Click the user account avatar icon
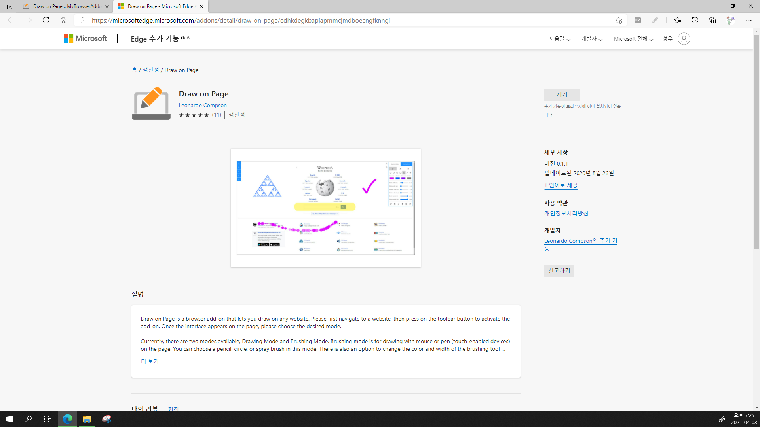This screenshot has width=760, height=427. (684, 39)
